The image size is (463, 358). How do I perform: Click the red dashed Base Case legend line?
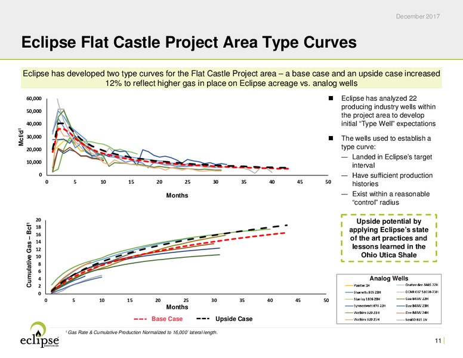140,319
